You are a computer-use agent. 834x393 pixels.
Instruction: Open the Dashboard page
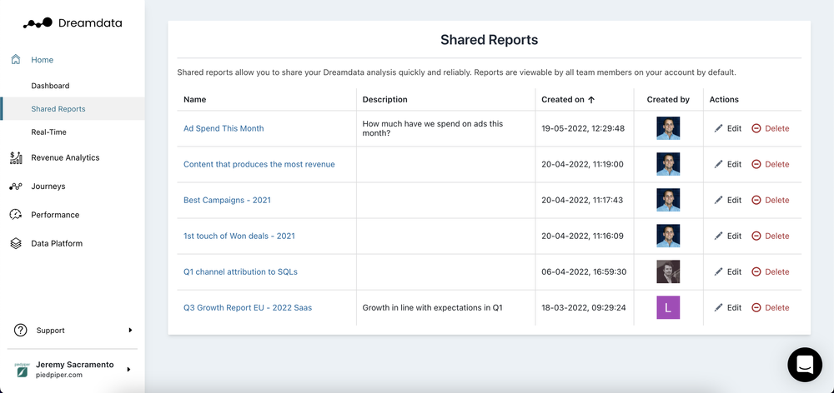pyautogui.click(x=50, y=86)
